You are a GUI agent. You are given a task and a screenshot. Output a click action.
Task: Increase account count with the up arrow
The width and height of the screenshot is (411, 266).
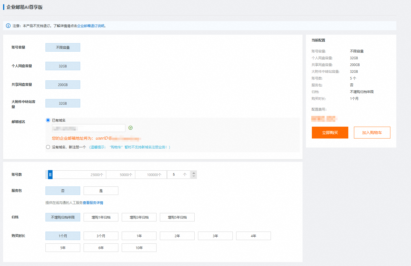[194, 173]
